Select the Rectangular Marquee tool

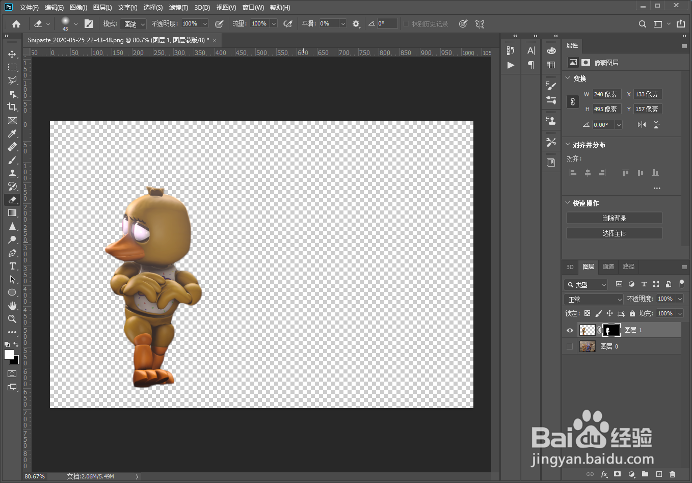tap(12, 67)
